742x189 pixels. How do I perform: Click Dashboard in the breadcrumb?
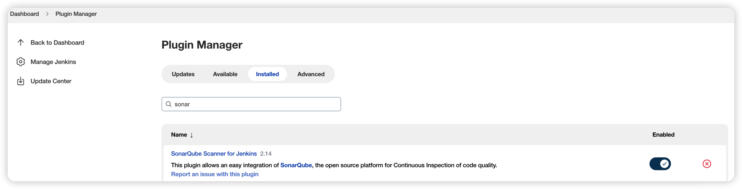(24, 14)
